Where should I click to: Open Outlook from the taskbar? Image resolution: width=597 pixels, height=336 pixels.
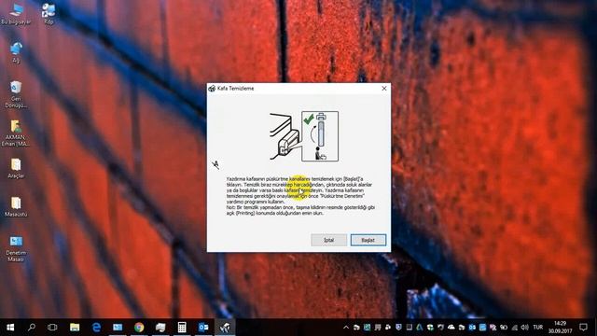[203, 328]
